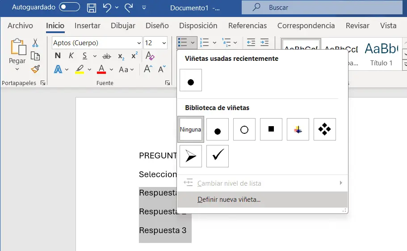The width and height of the screenshot is (407, 251).
Task: Switch to the Dibujar tab
Action: 123,26
